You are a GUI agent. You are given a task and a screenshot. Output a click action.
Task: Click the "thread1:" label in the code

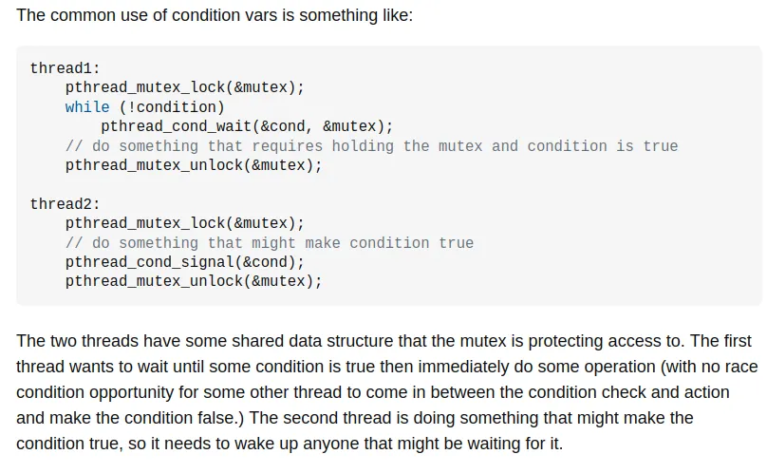pyautogui.click(x=65, y=68)
